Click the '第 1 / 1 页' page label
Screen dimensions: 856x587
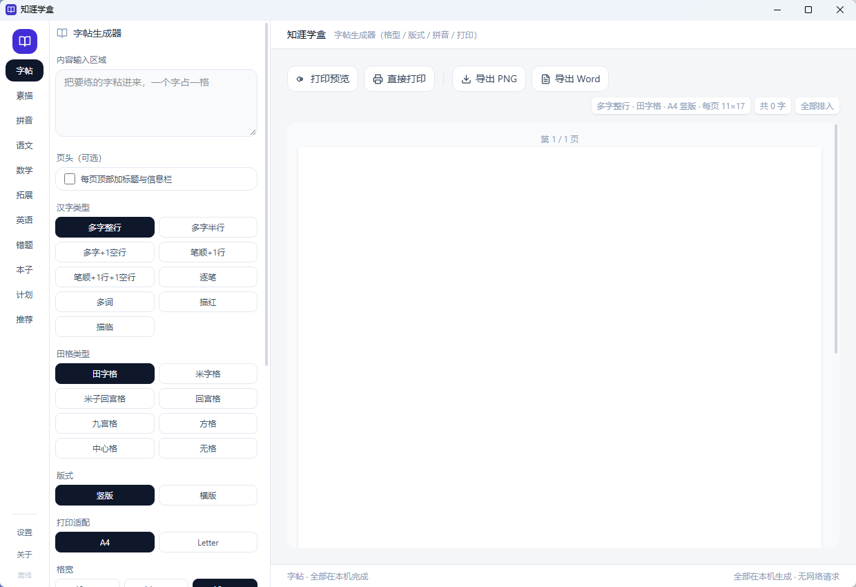click(x=560, y=139)
